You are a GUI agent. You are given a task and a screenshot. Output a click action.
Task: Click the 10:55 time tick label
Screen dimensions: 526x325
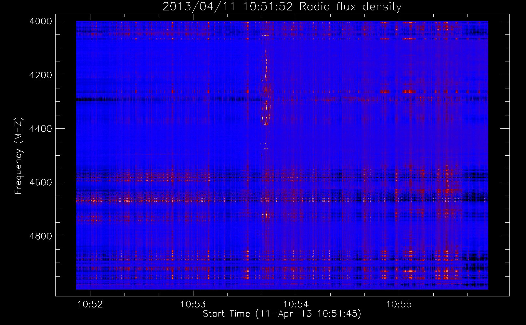[x=399, y=305]
